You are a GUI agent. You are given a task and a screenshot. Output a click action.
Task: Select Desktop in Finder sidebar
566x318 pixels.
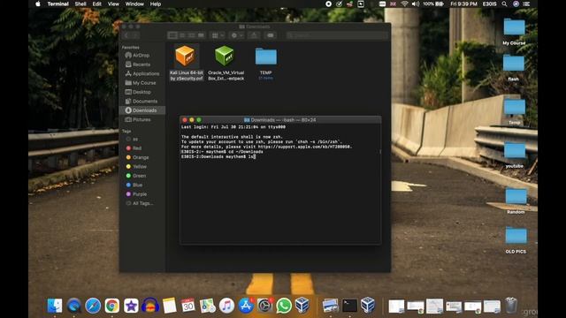pos(138,92)
